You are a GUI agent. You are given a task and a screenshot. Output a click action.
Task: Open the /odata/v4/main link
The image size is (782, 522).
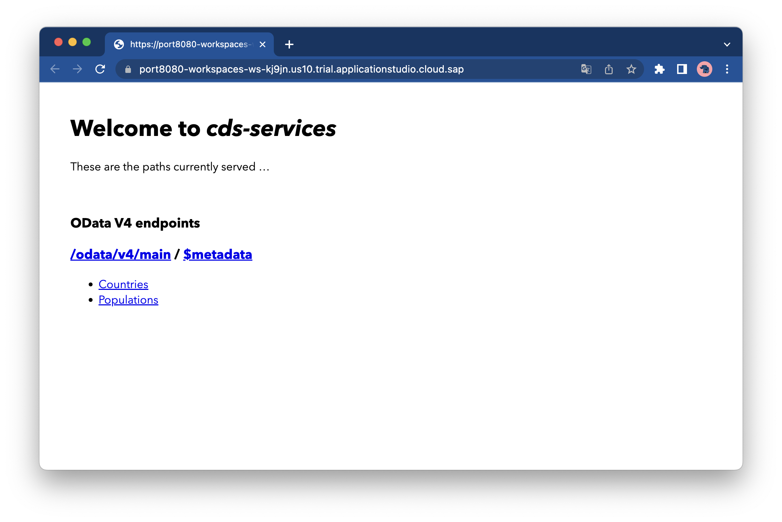pos(120,254)
